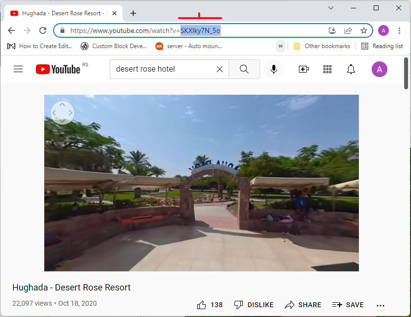
Task: Expand hidden bookmarks with the chevron
Action: click(280, 46)
